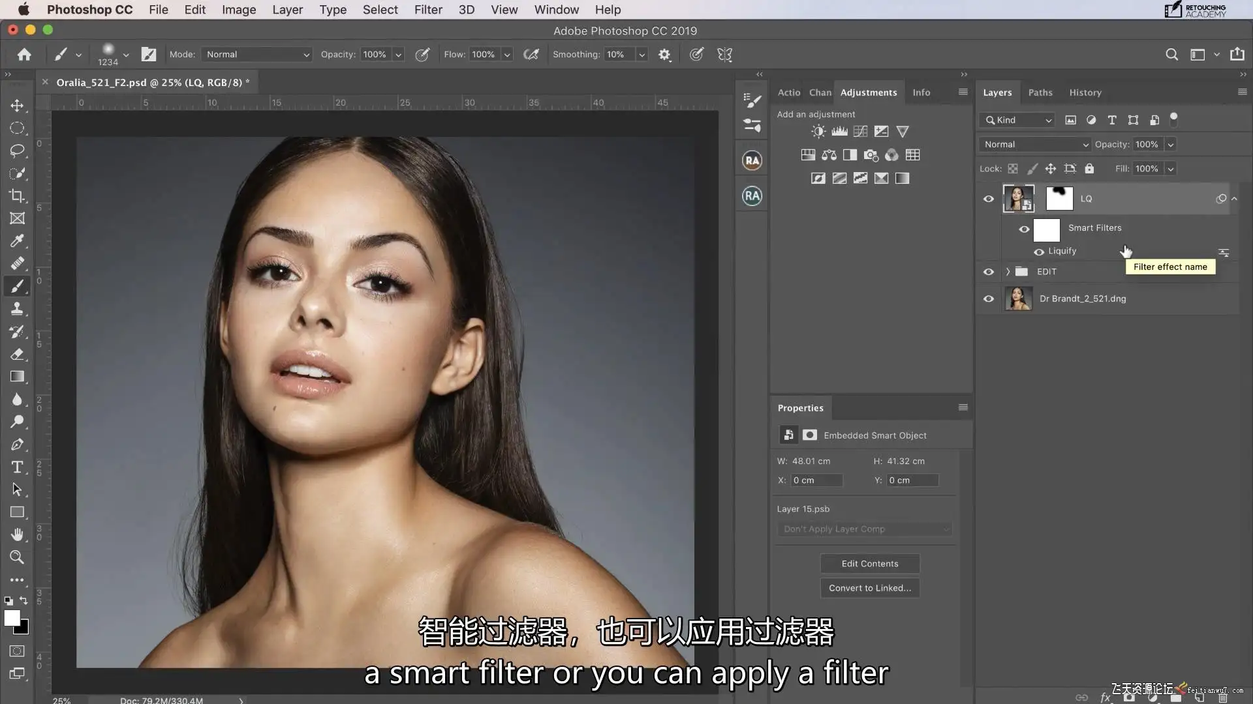
Task: Open the brush Mode dropdown
Action: pos(257,55)
